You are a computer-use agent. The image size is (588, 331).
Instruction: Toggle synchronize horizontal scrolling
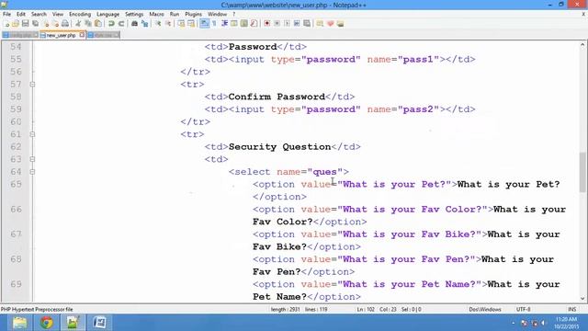point(191,24)
